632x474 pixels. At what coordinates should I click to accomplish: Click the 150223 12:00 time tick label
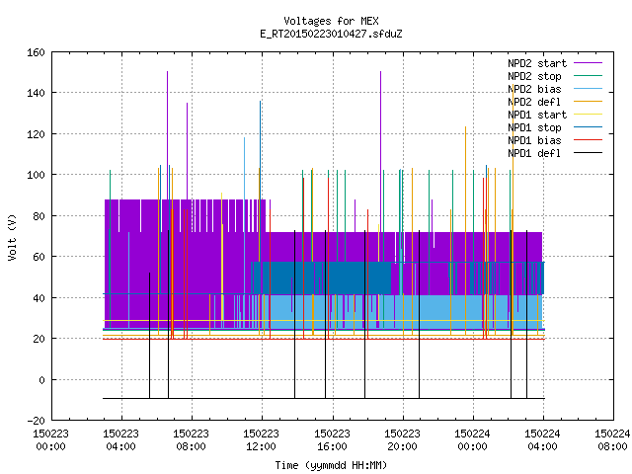pyautogui.click(x=261, y=440)
